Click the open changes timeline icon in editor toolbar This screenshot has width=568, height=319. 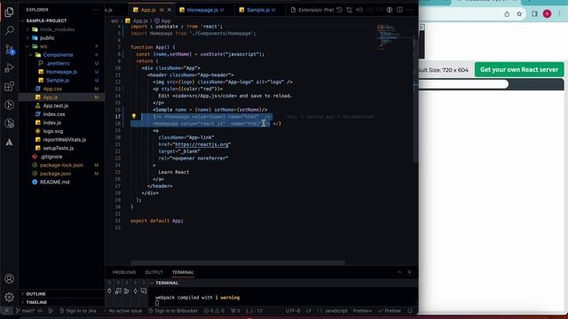(x=339, y=10)
